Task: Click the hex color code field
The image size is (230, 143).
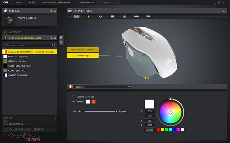Action: pos(149,125)
